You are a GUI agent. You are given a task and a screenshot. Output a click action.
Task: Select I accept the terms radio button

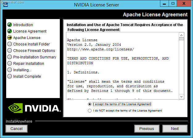[x=90, y=104]
